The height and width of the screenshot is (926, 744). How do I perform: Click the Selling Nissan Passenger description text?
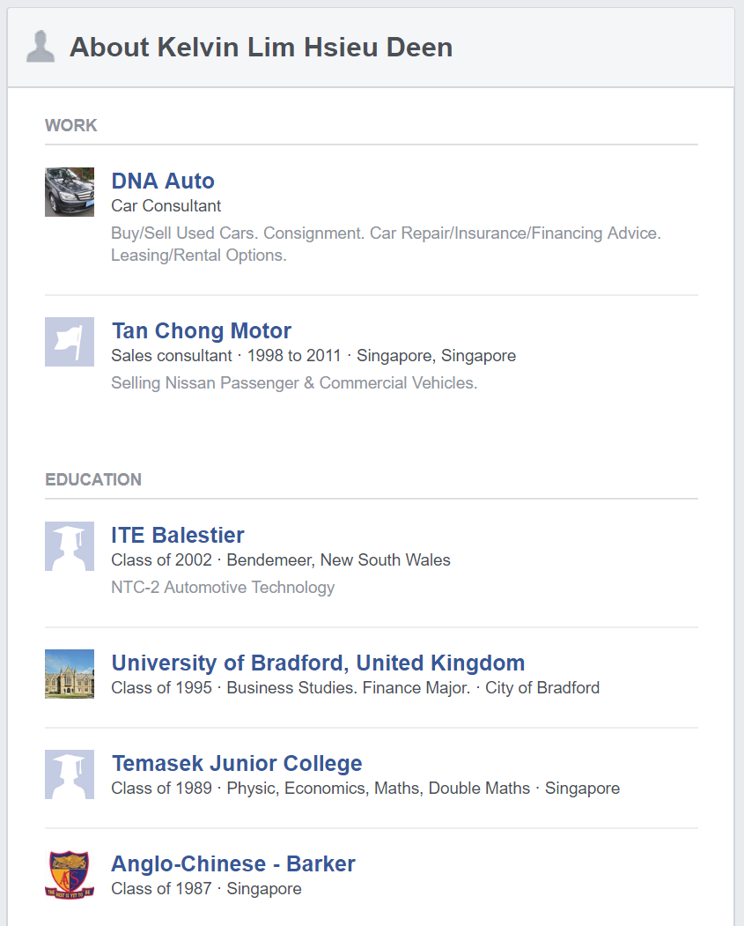click(294, 382)
